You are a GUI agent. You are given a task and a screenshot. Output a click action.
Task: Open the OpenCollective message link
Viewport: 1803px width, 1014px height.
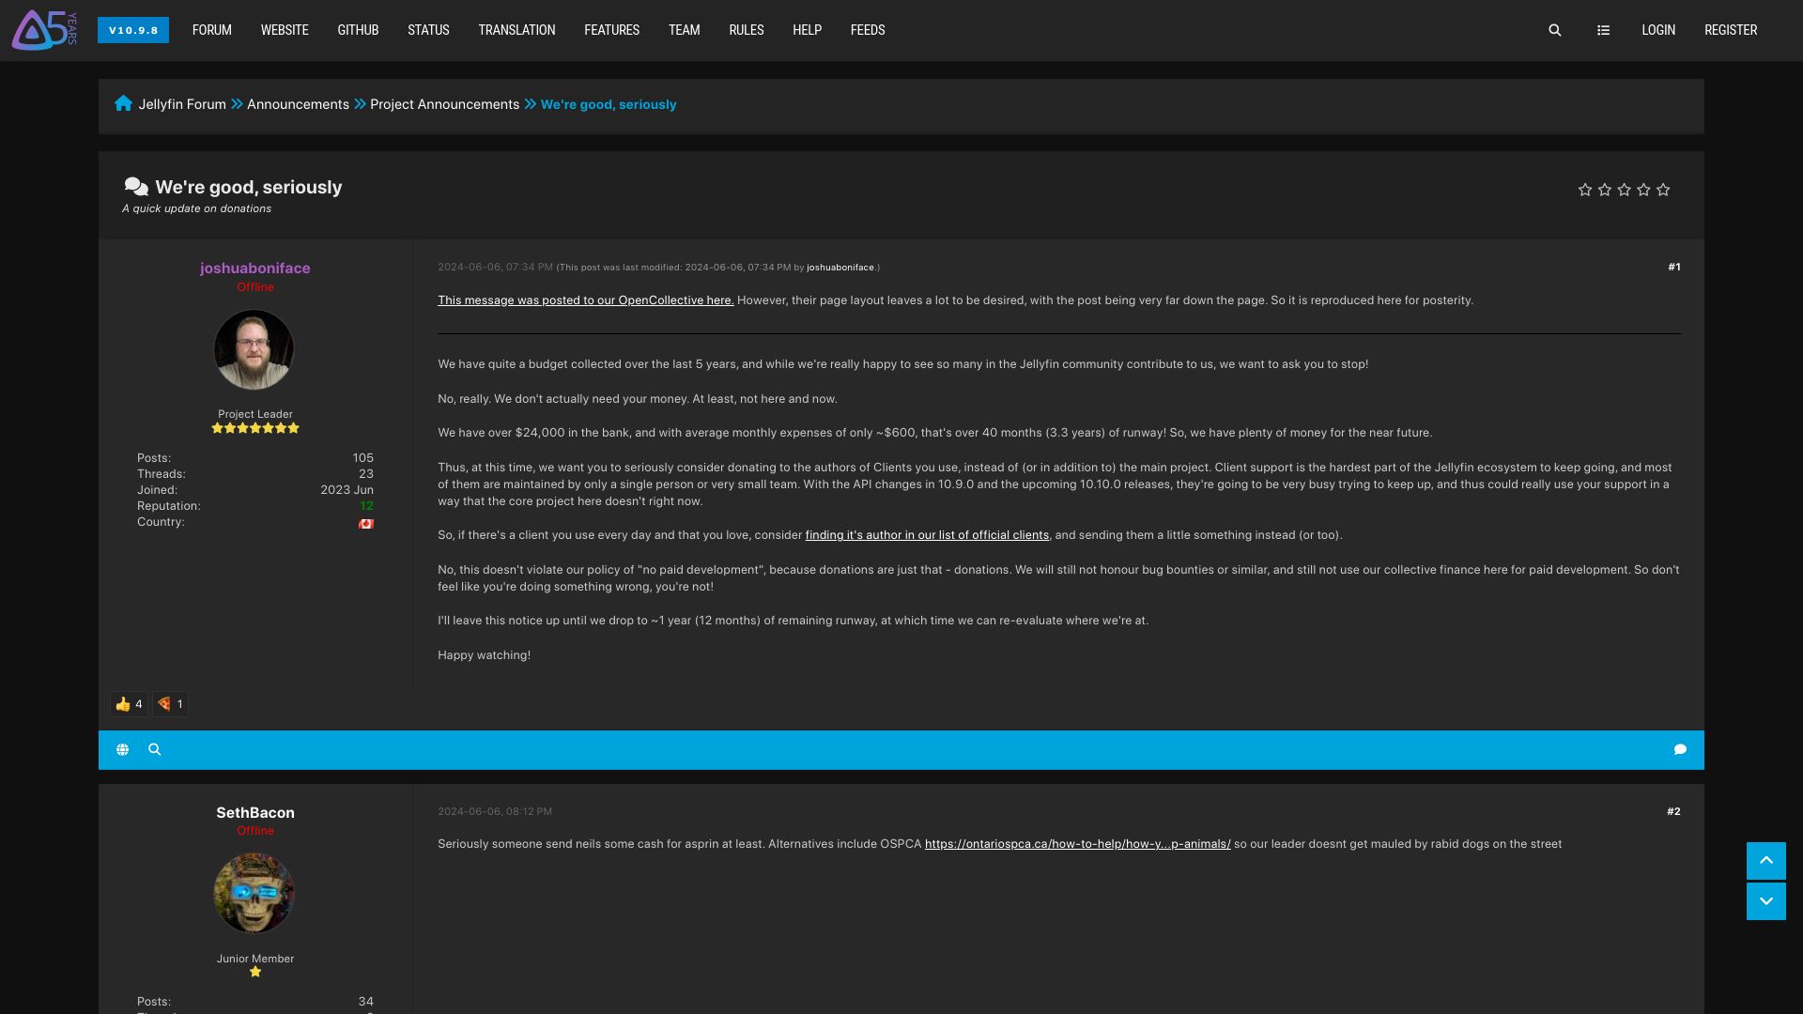[585, 300]
